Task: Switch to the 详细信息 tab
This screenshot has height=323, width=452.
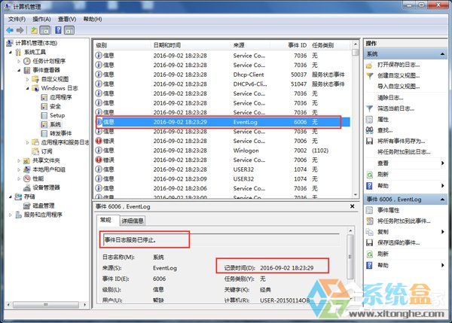Action: click(133, 221)
